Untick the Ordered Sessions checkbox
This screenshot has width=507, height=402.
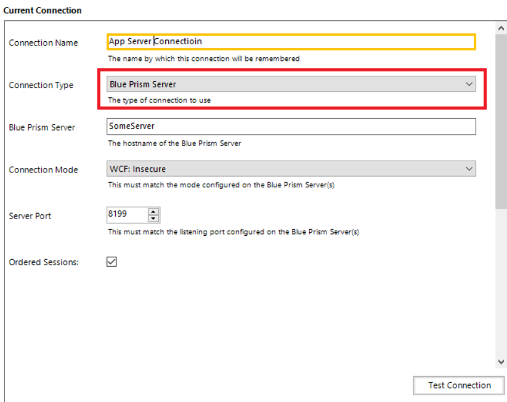(112, 262)
